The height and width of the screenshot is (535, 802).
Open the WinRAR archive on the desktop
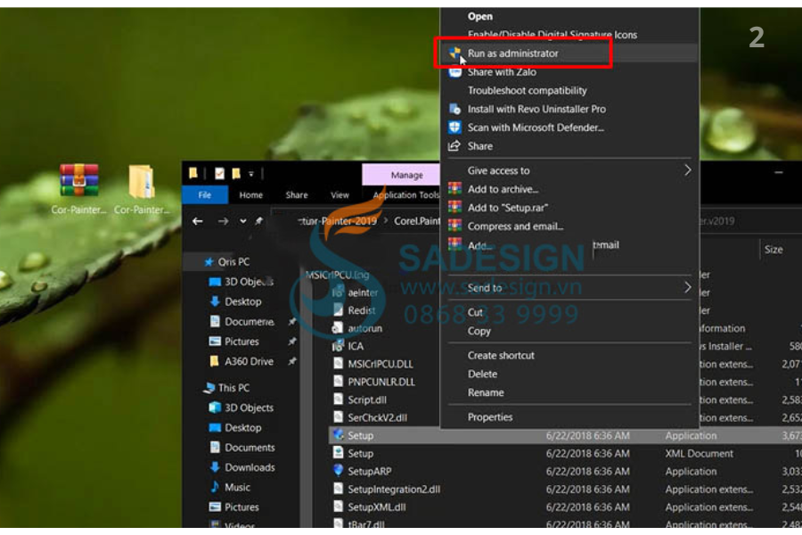point(78,182)
